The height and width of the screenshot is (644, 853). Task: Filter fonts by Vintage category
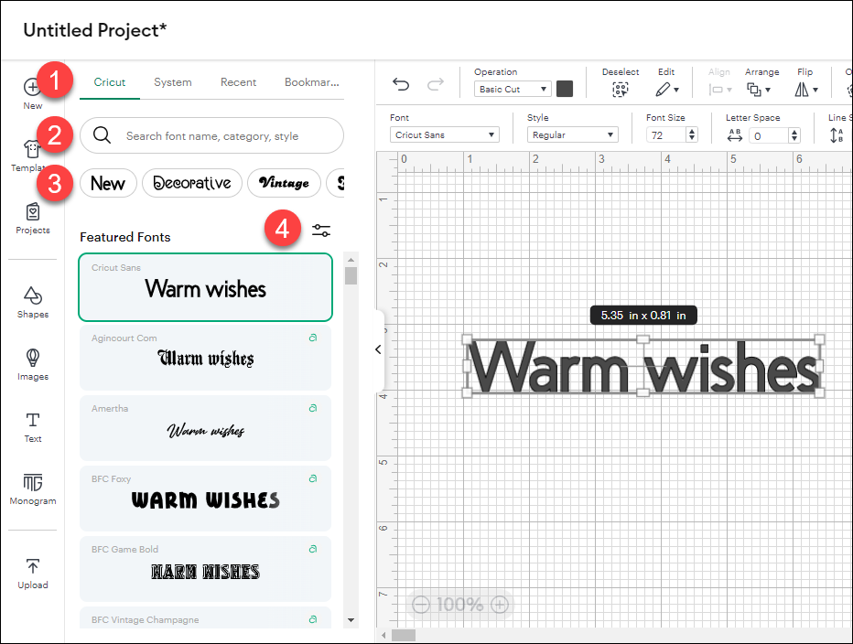pyautogui.click(x=284, y=183)
